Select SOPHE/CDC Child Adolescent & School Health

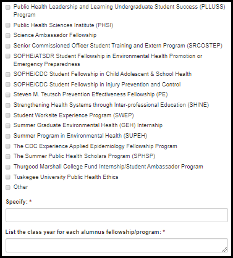click(8, 74)
